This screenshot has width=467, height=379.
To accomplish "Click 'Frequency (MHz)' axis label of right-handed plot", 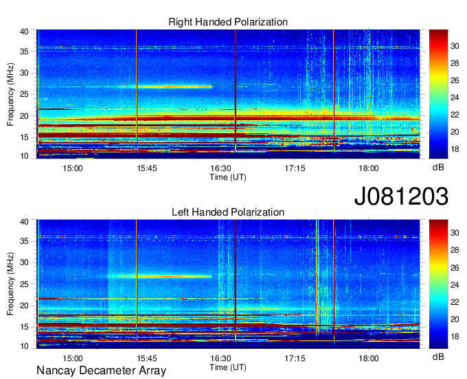I will coord(10,94).
